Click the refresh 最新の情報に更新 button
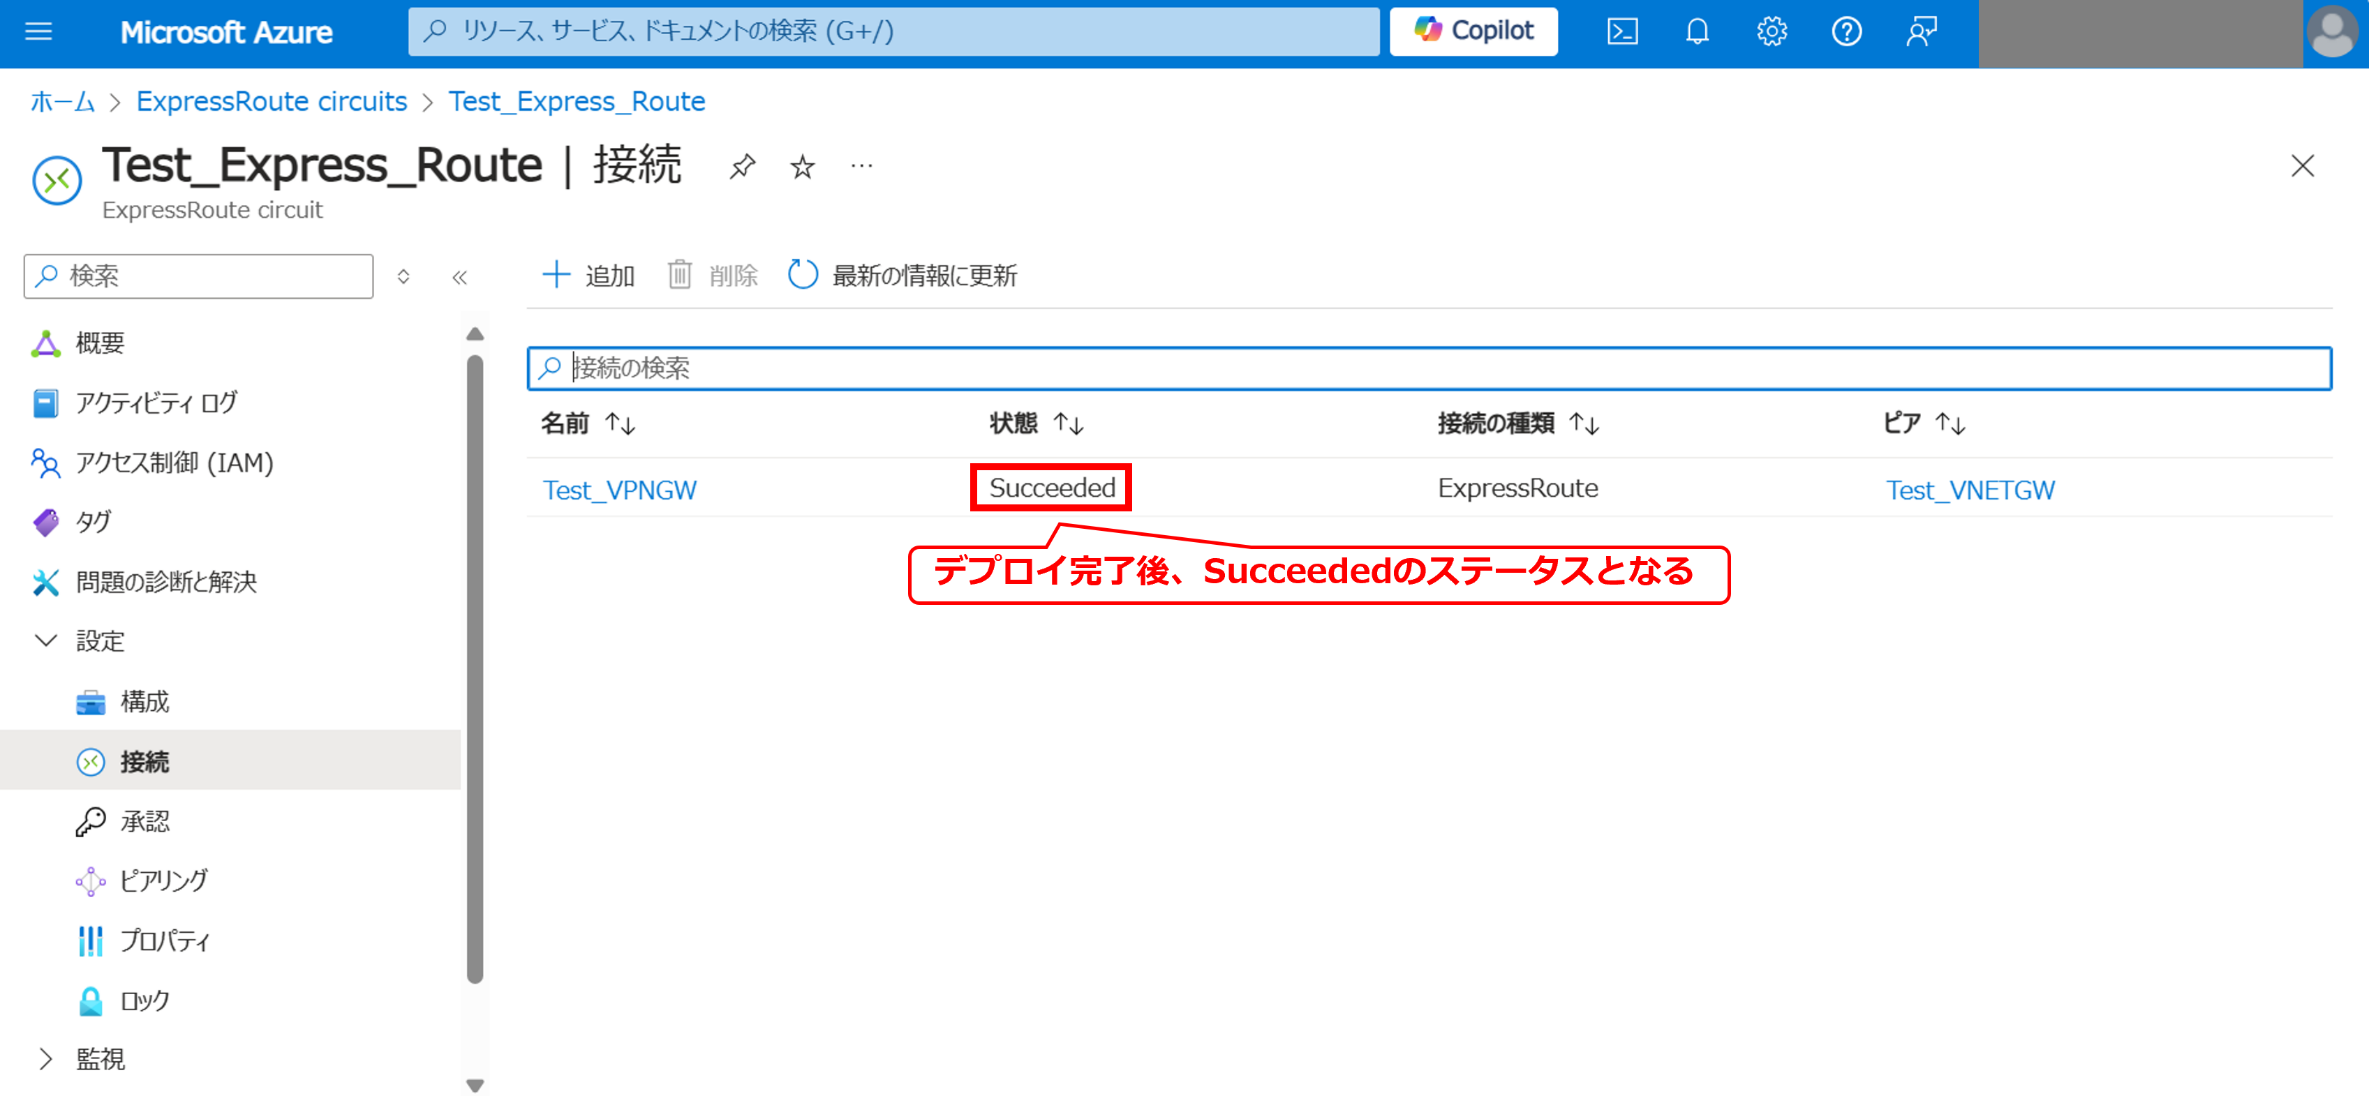The width and height of the screenshot is (2369, 1096). coord(903,275)
